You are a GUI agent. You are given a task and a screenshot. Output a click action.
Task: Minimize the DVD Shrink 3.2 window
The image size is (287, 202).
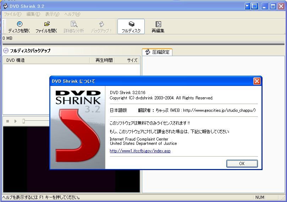tap(264, 6)
